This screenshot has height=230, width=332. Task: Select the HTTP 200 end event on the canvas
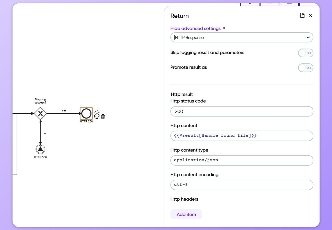(x=86, y=113)
